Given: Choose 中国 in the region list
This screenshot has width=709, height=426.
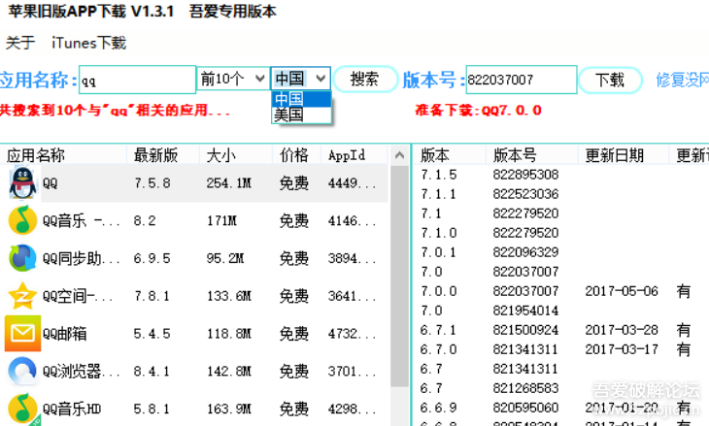Looking at the screenshot, I should click(301, 99).
